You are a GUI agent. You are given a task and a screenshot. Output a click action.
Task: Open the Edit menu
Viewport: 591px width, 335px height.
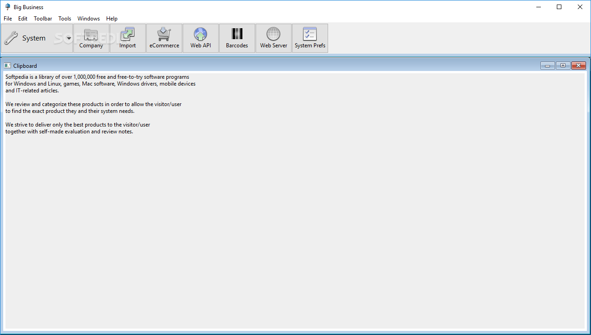[23, 19]
